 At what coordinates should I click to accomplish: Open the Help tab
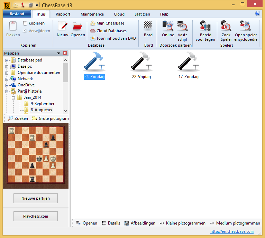[x=164, y=14]
